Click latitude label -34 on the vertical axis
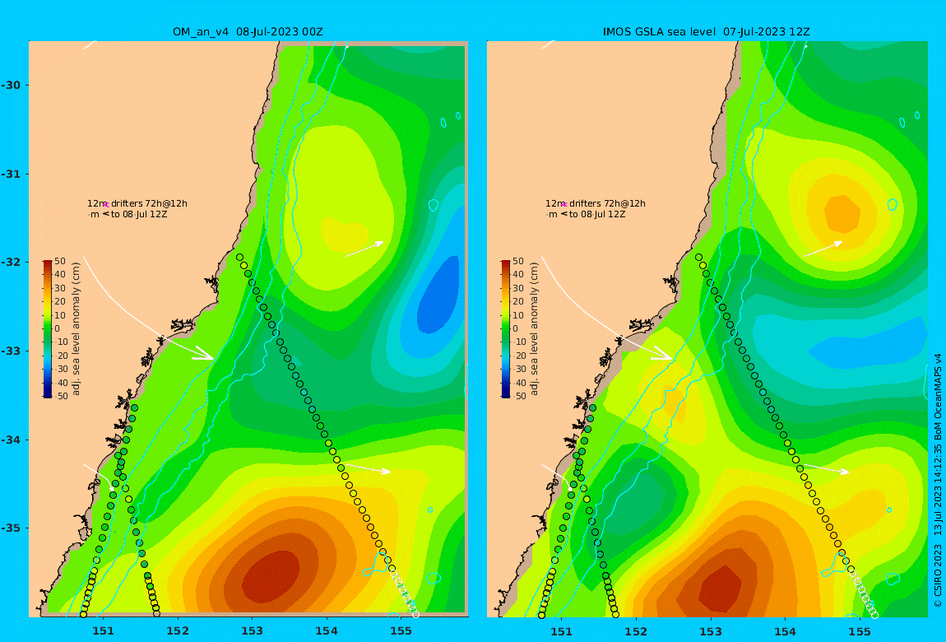The height and width of the screenshot is (642, 946). 11,440
